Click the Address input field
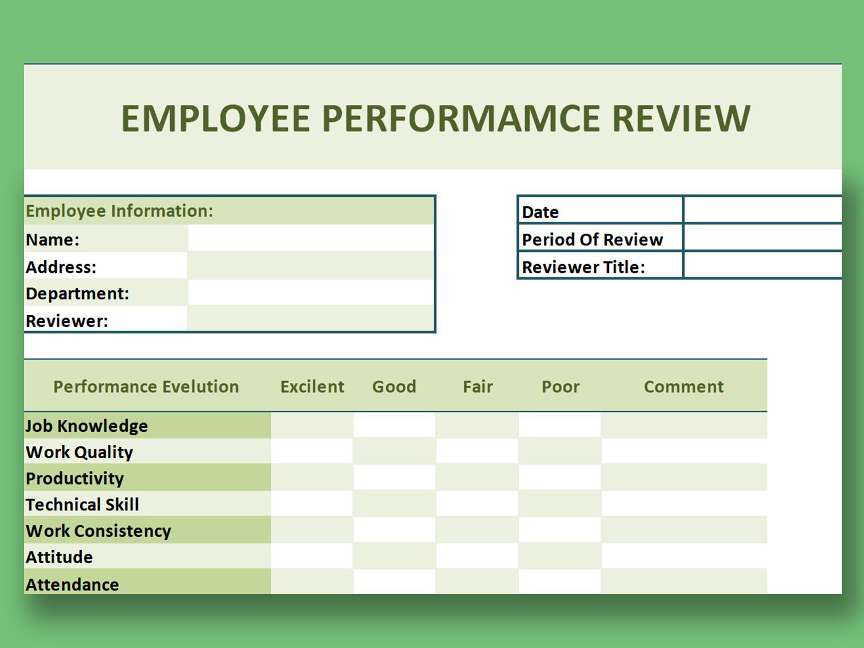 click(311, 265)
